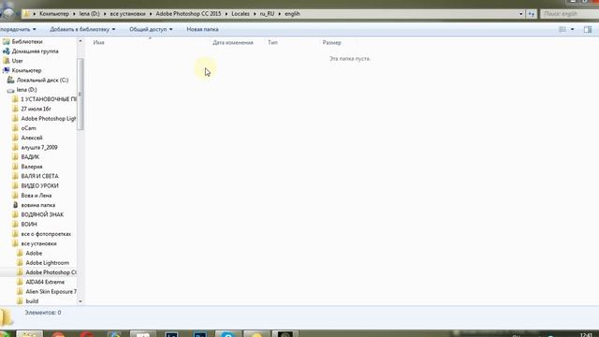Click the lena (D:) drive icon
This screenshot has height=337, width=599.
click(10, 90)
